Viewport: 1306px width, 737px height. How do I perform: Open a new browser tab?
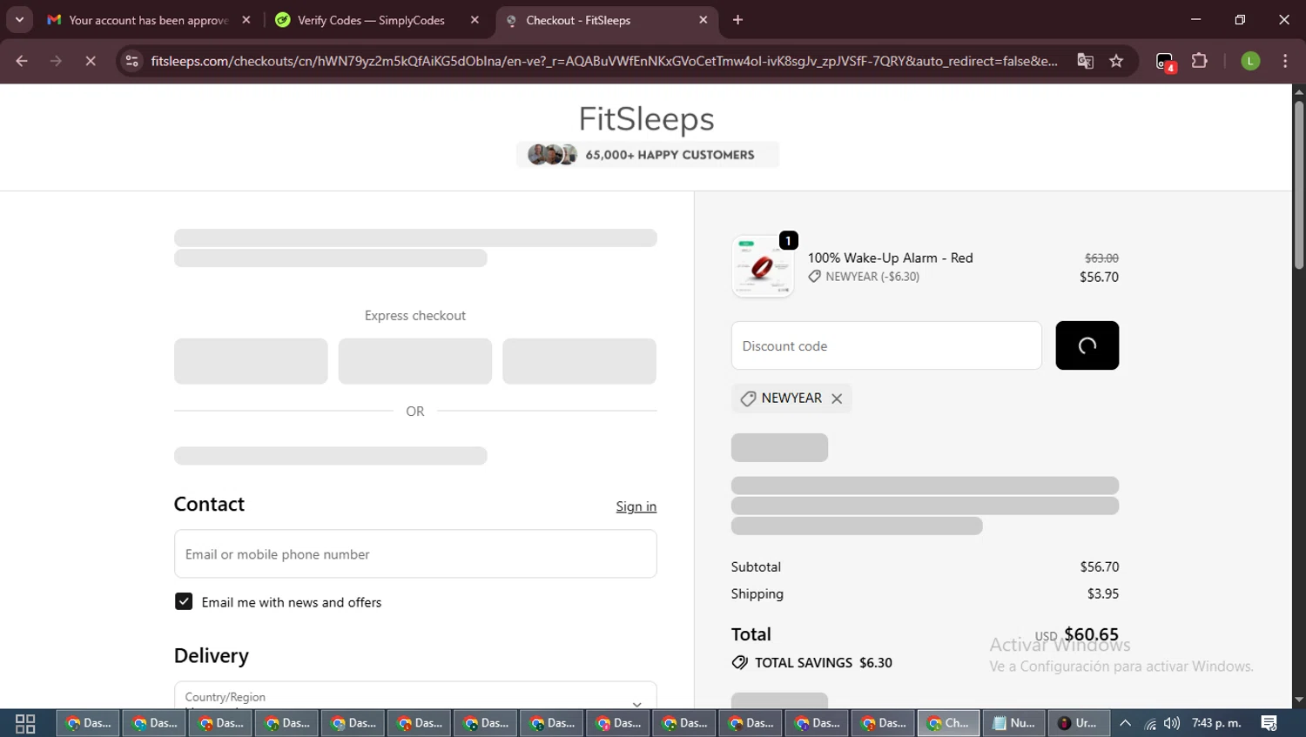coord(737,20)
